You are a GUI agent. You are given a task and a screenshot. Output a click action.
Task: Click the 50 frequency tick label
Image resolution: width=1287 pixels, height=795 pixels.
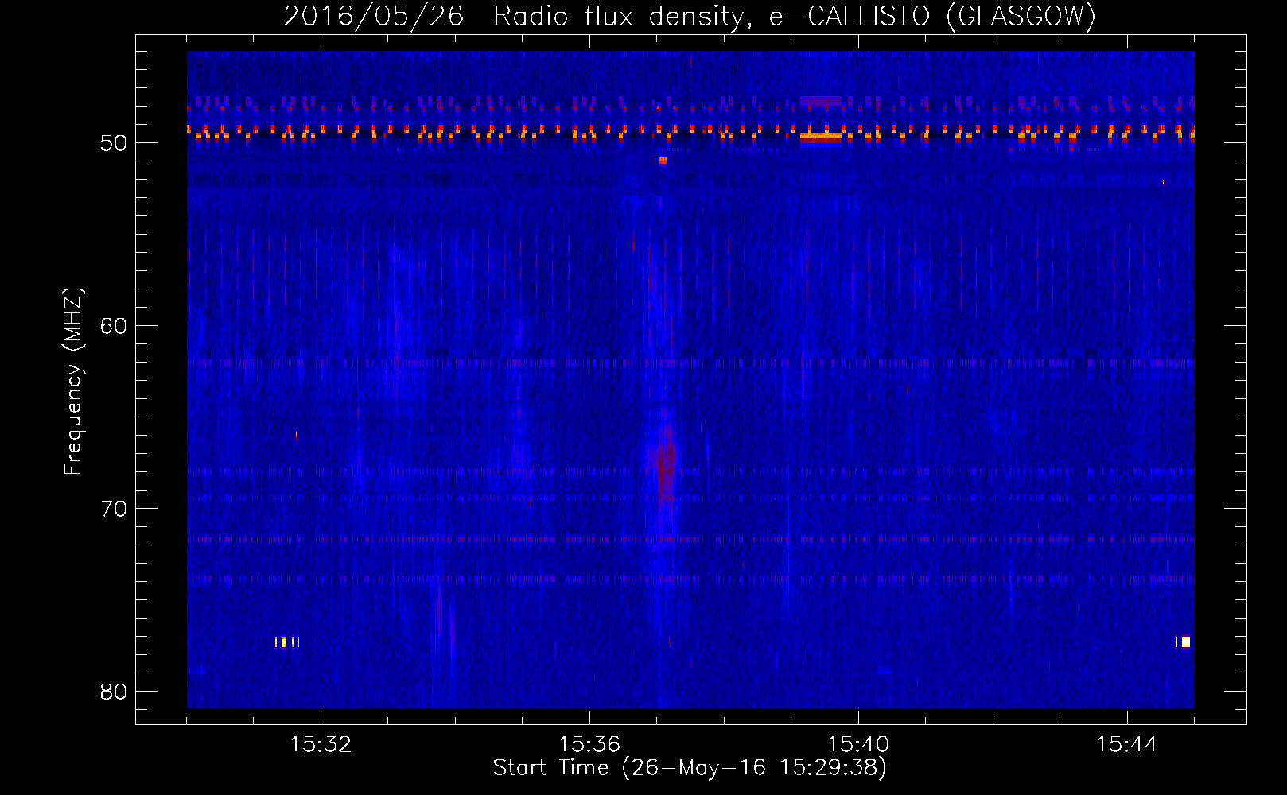(x=114, y=143)
